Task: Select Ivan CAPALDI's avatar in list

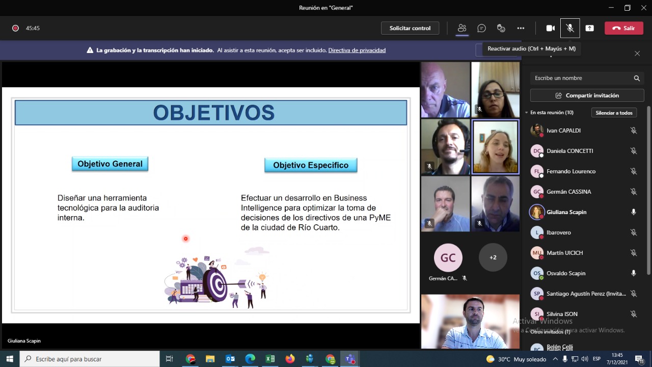Action: (x=537, y=130)
